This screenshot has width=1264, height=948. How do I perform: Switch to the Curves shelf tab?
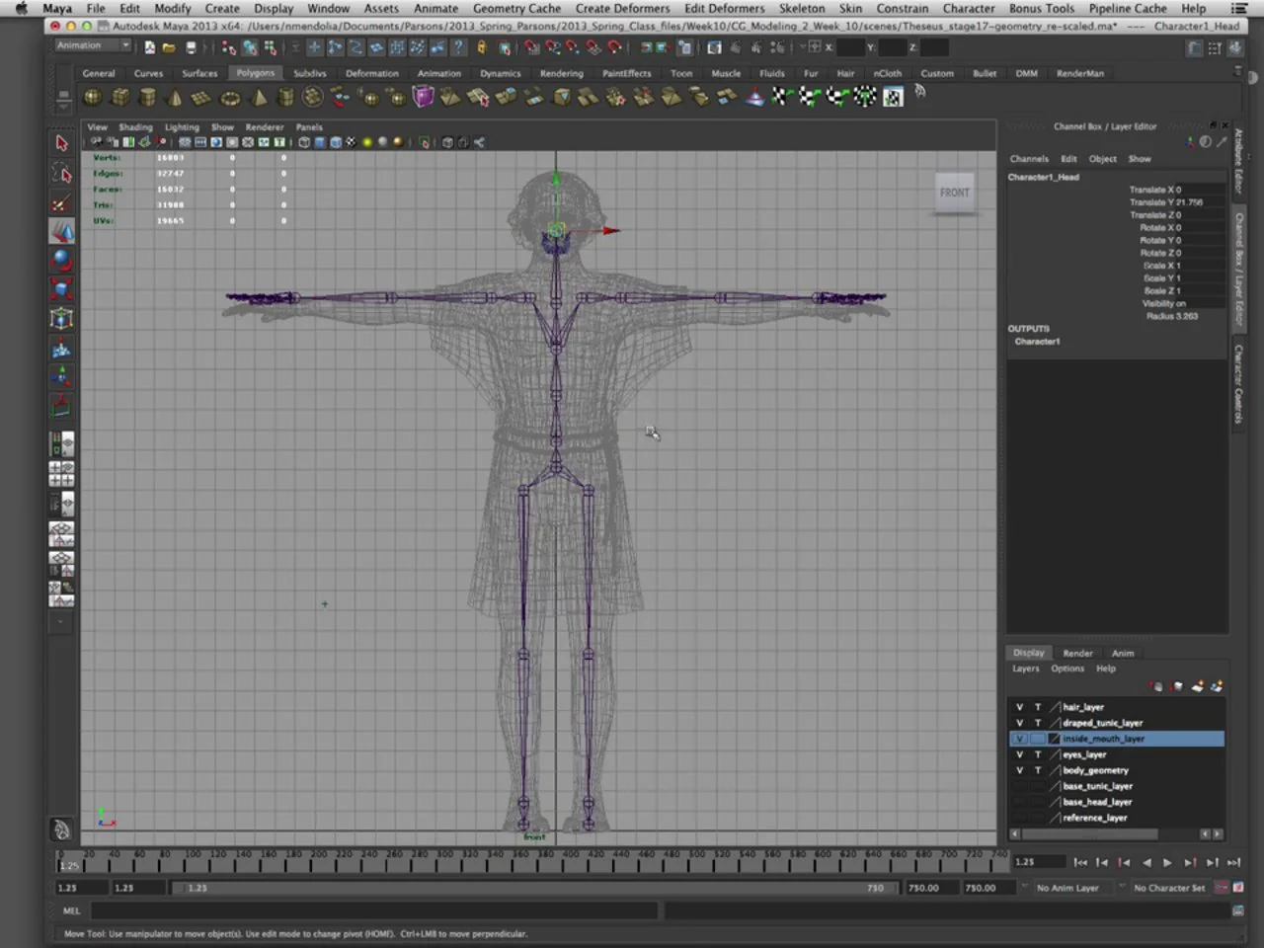point(148,73)
